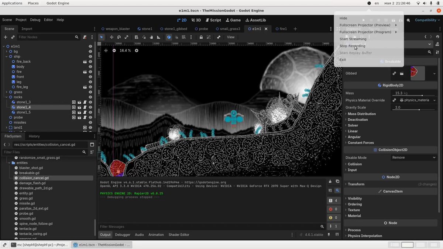Hide the grass node with eye icon

tap(90, 92)
